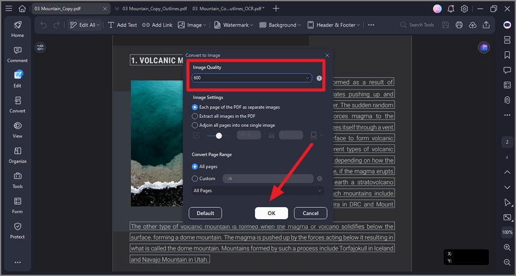The image size is (516, 276).
Task: Click the 100% zoom level indicator
Action: coord(507,233)
